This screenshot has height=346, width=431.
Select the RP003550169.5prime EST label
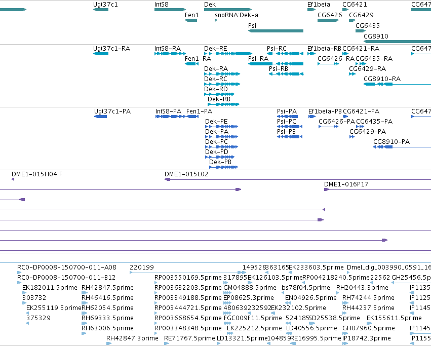click(188, 278)
